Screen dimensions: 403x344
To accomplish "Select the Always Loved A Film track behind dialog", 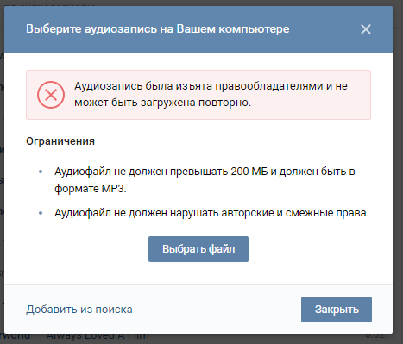I will click(98, 336).
